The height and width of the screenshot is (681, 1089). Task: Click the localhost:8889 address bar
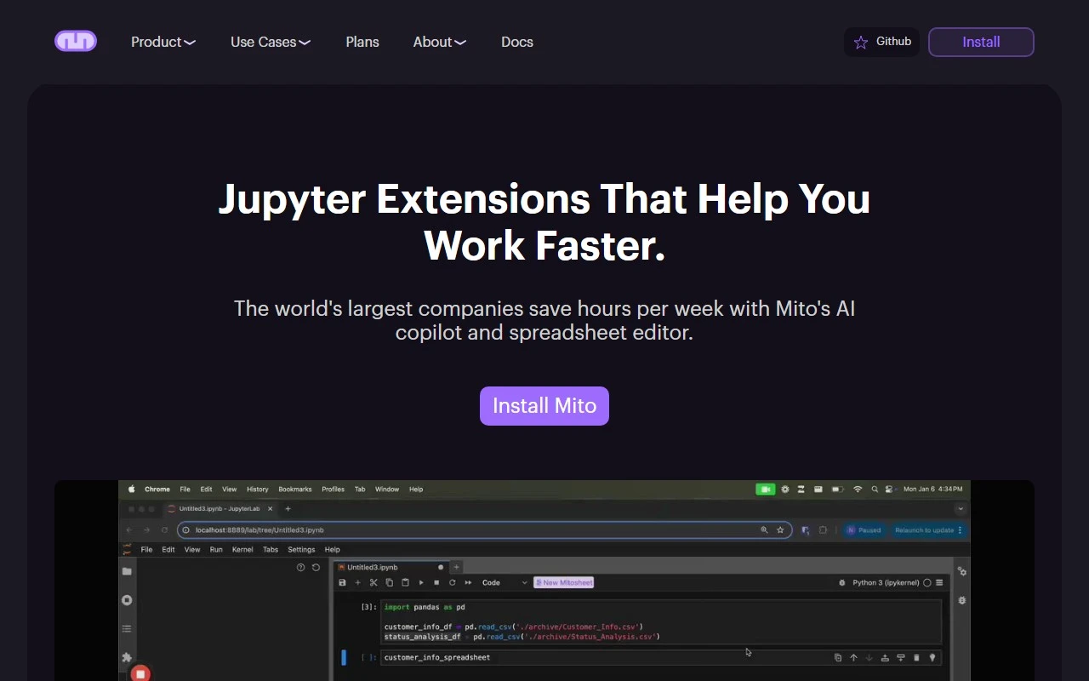coord(485,529)
